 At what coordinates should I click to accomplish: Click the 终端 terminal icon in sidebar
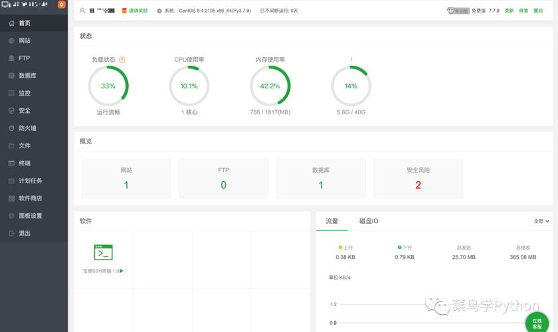coord(11,163)
